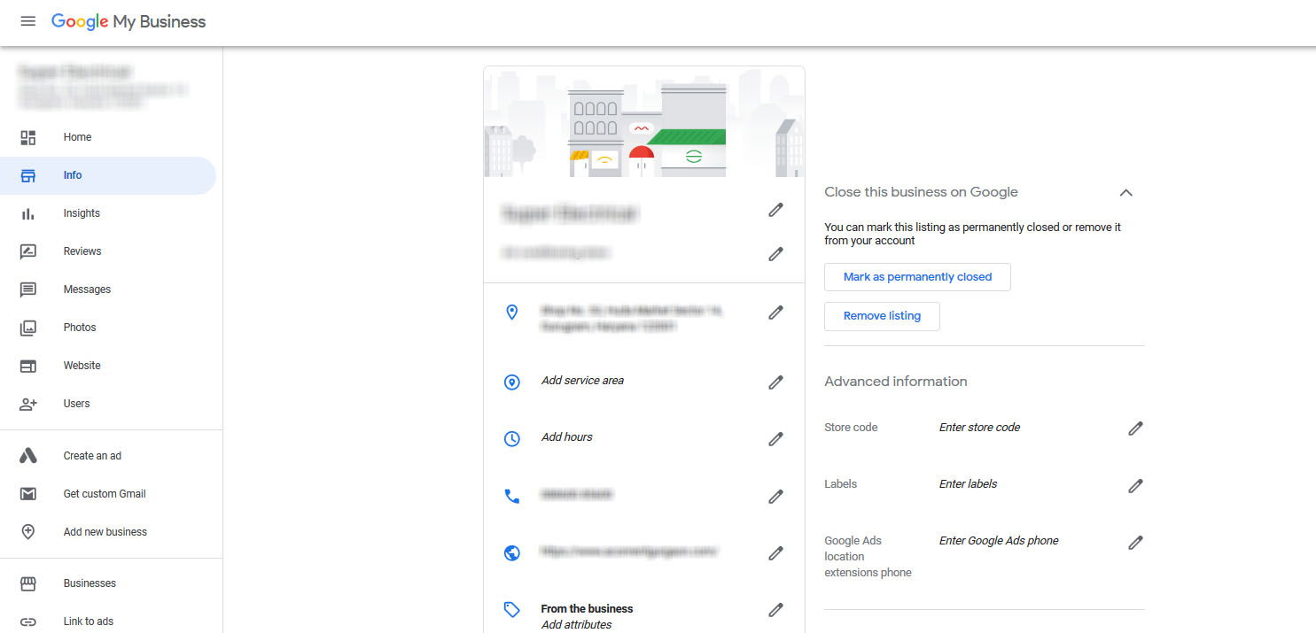Open the Reviews section in sidebar
The width and height of the screenshot is (1316, 633).
click(82, 251)
